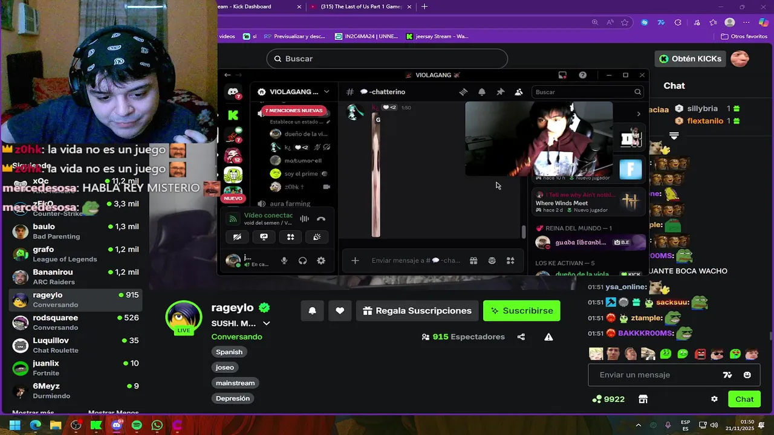Screen dimensions: 774x435
Task: Enable rageylo stream notifications bell
Action: (x=313, y=311)
